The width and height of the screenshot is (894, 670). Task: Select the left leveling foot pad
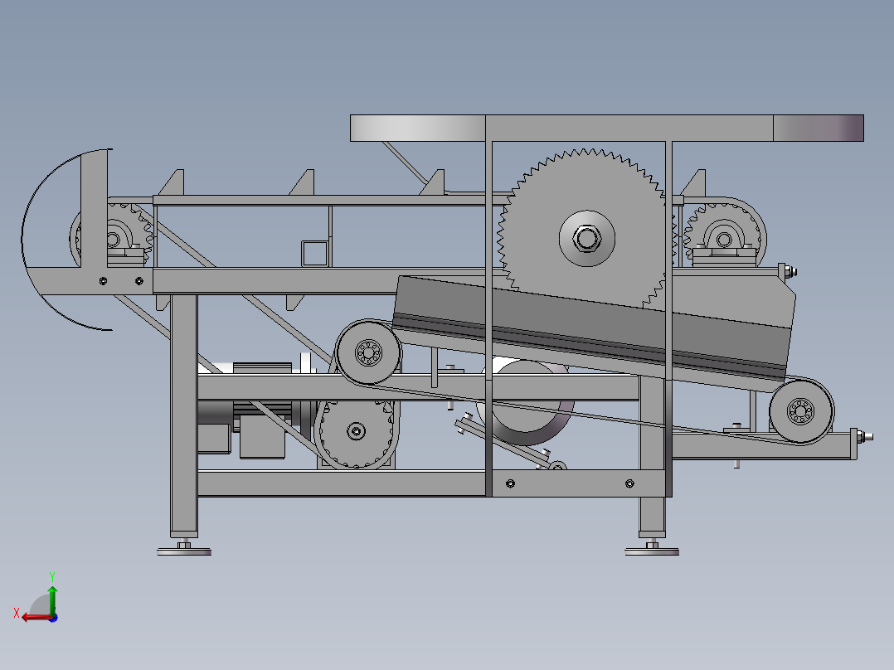(184, 551)
